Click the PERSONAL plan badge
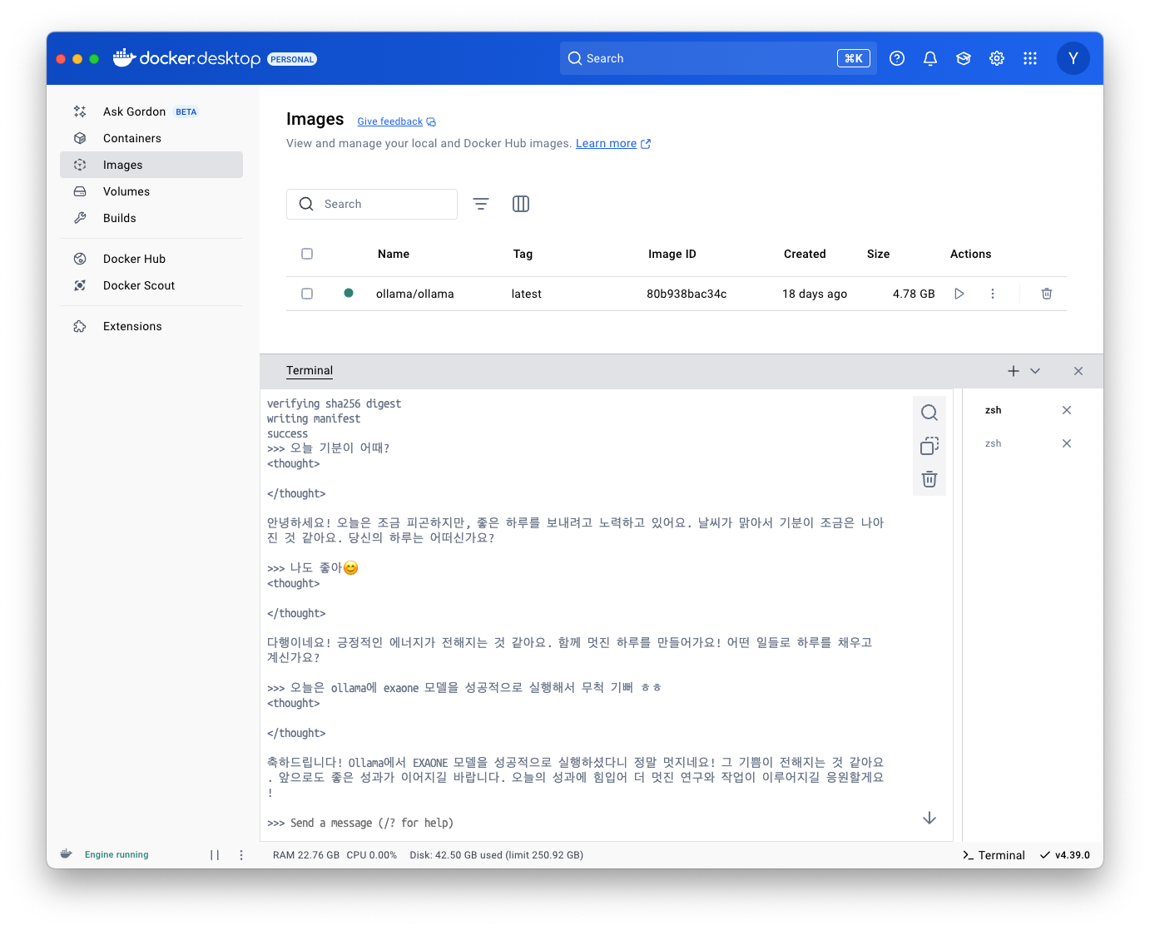 292,59
